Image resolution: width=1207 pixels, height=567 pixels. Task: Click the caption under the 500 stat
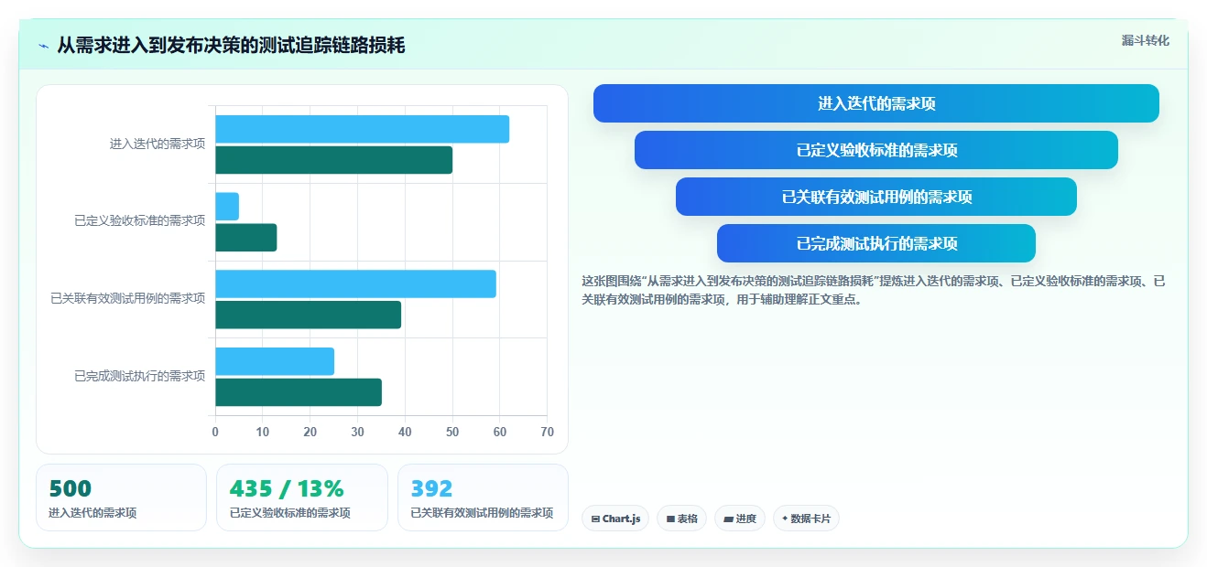(x=92, y=513)
